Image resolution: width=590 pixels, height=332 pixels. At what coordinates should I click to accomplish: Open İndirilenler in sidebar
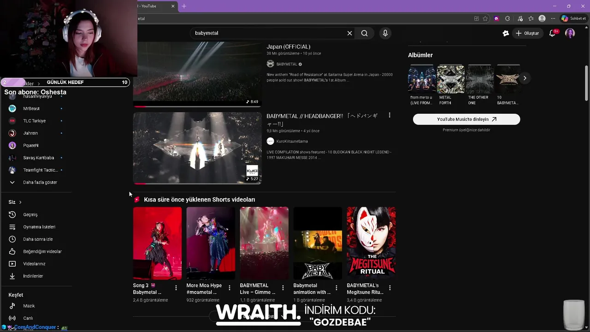coord(36,276)
